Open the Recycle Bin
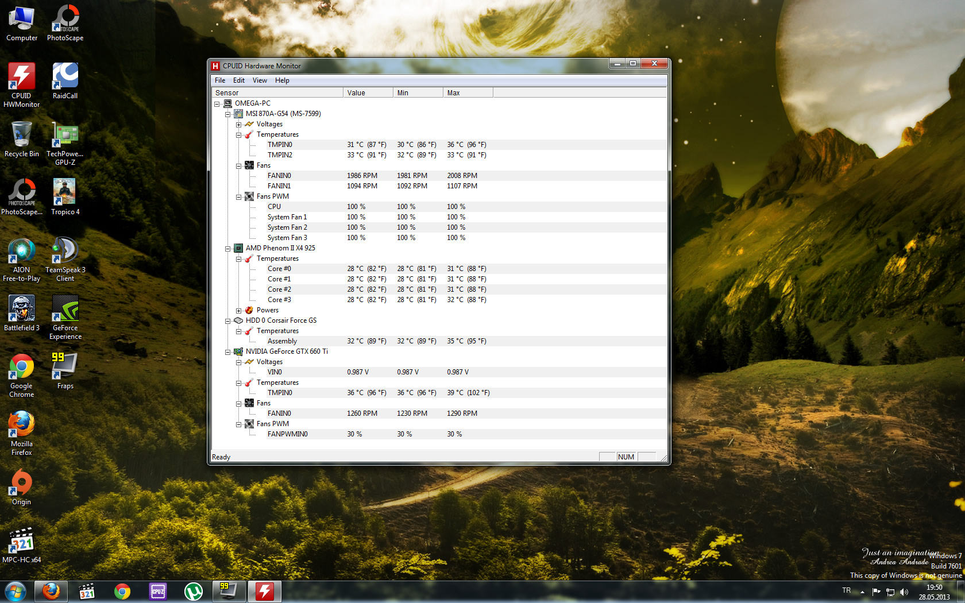This screenshot has height=603, width=965. click(x=22, y=139)
